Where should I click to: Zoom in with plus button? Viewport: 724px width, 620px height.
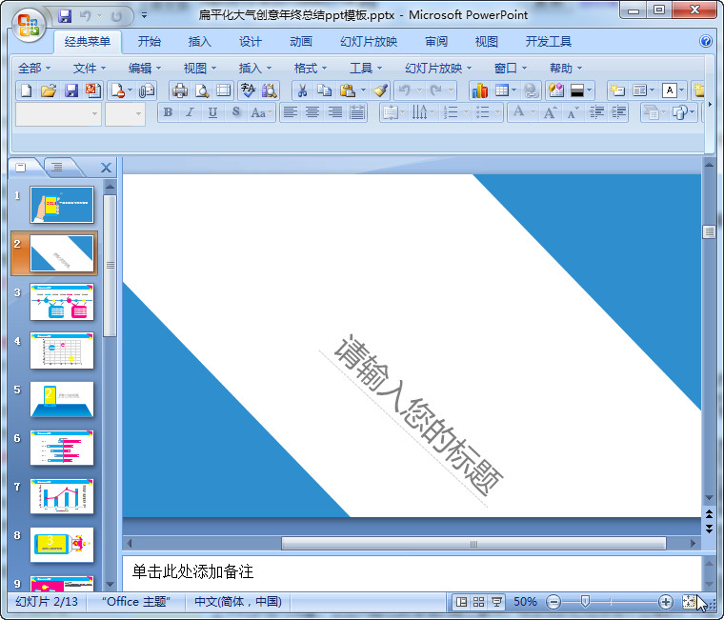(x=665, y=602)
